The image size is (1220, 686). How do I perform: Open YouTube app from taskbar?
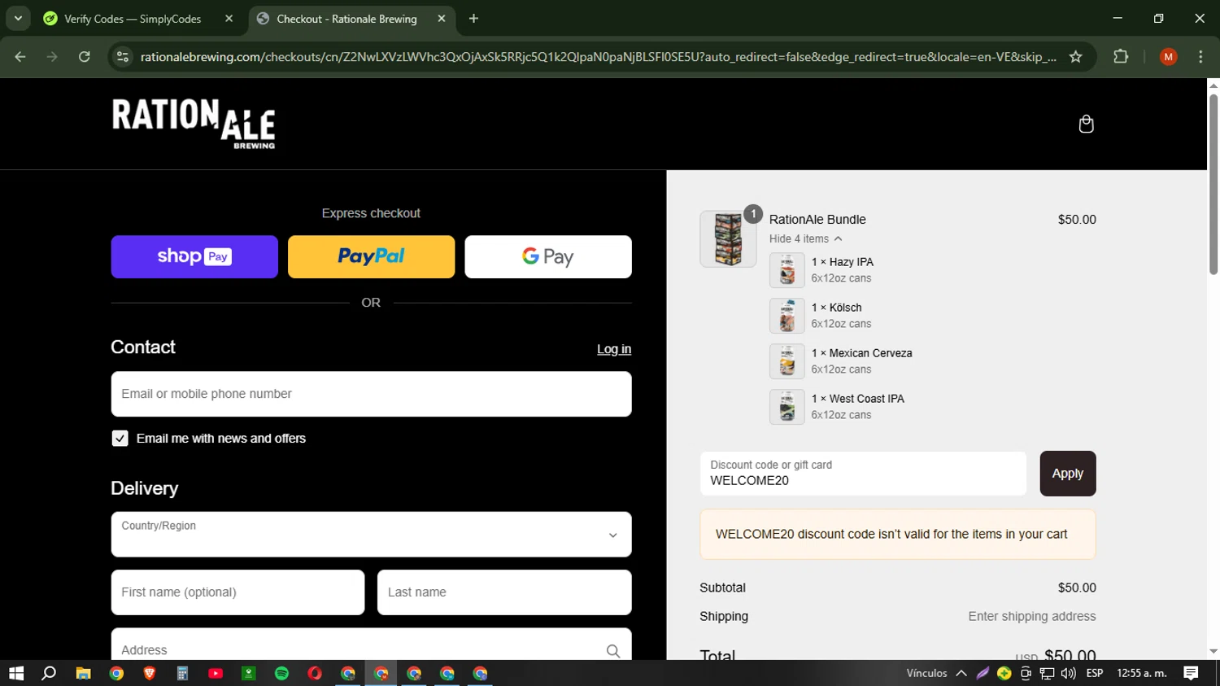pos(216,673)
